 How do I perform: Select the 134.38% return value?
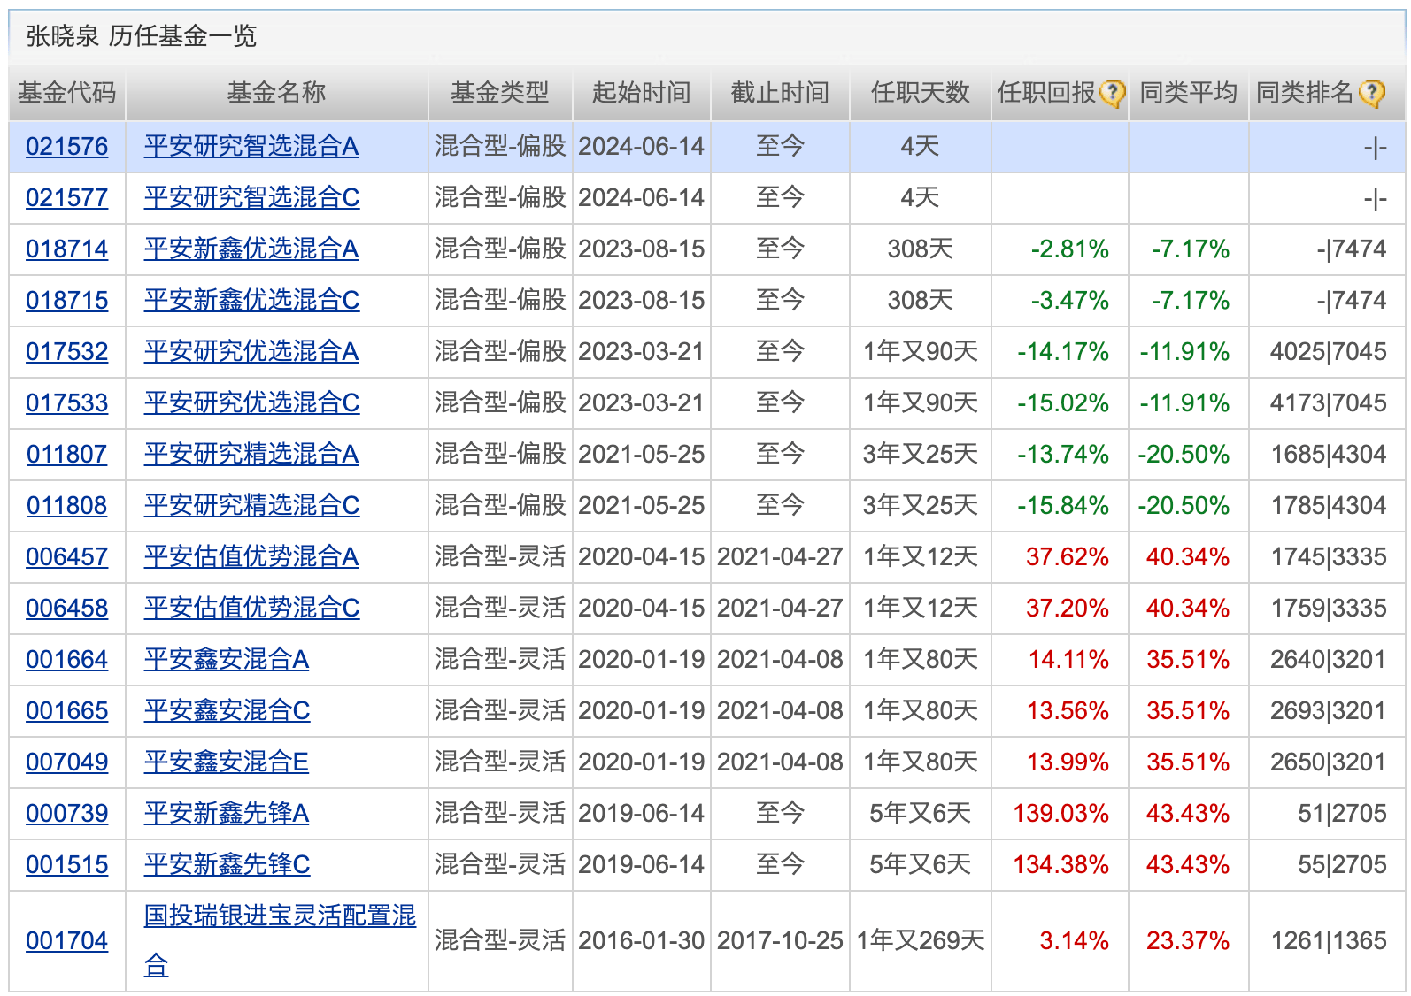point(1061,864)
